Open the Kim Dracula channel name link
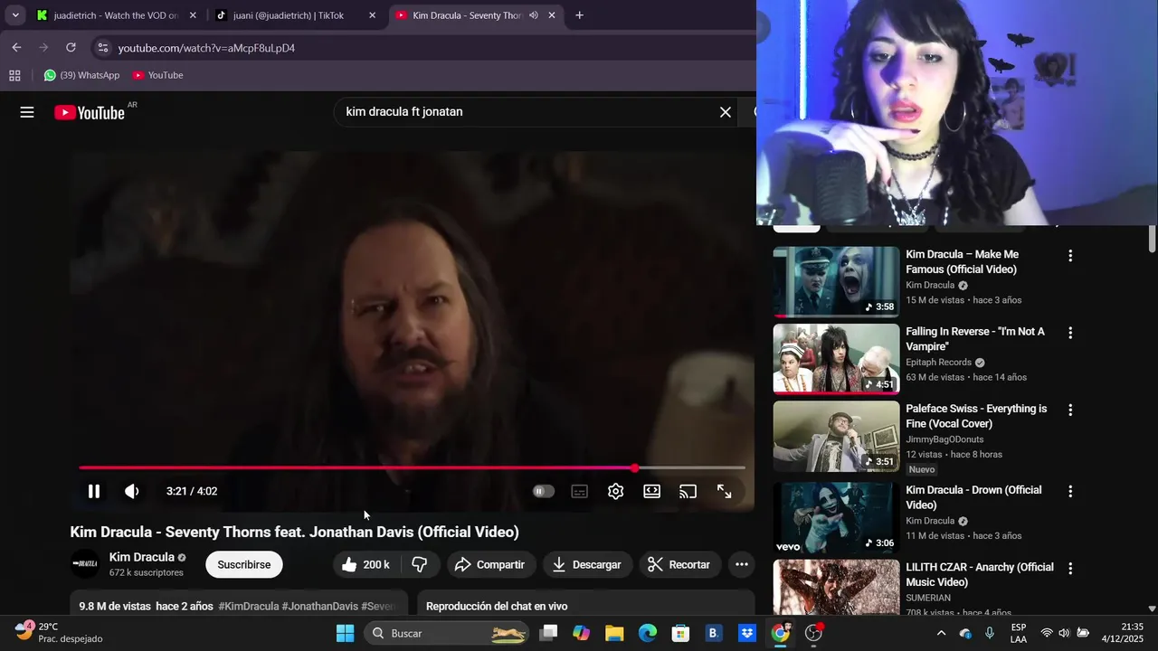The image size is (1158, 651). [x=142, y=557]
